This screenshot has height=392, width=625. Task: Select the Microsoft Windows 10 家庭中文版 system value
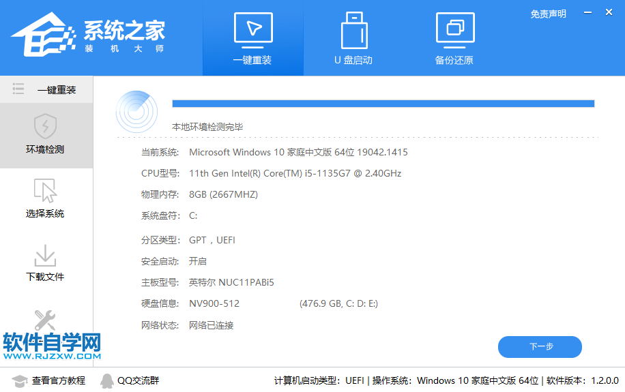click(298, 152)
